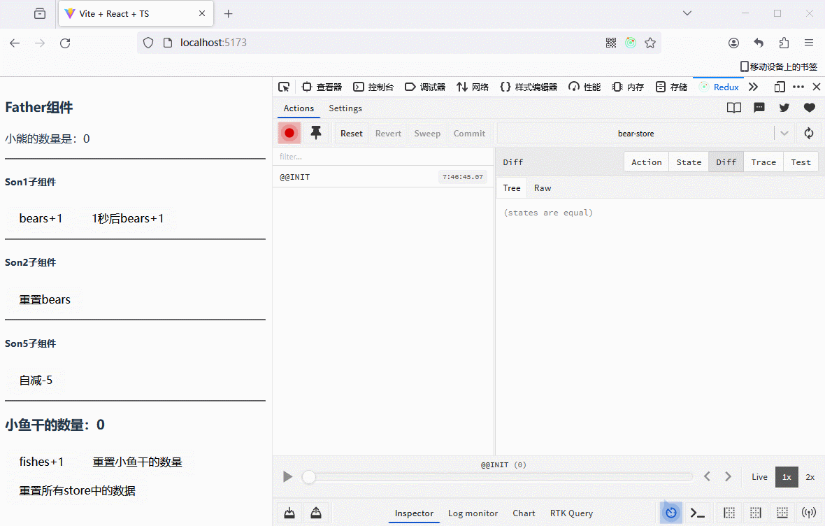Open the bear-store instance dropdown
The image size is (825, 526).
pyautogui.click(x=784, y=133)
